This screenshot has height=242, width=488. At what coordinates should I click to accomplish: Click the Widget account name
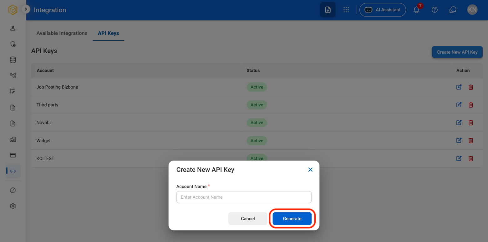[x=43, y=141]
